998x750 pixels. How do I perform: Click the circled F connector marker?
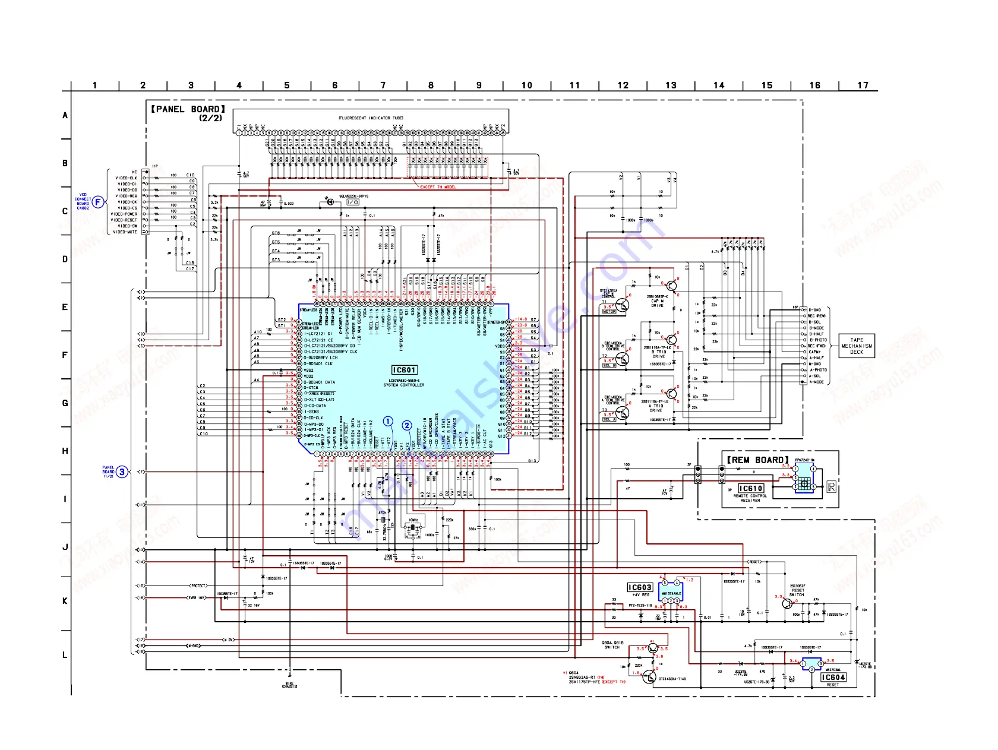98,202
